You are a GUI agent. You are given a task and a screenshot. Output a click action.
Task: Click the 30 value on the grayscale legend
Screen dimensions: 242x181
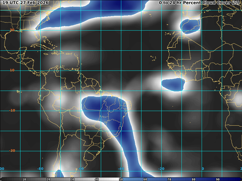73,179
